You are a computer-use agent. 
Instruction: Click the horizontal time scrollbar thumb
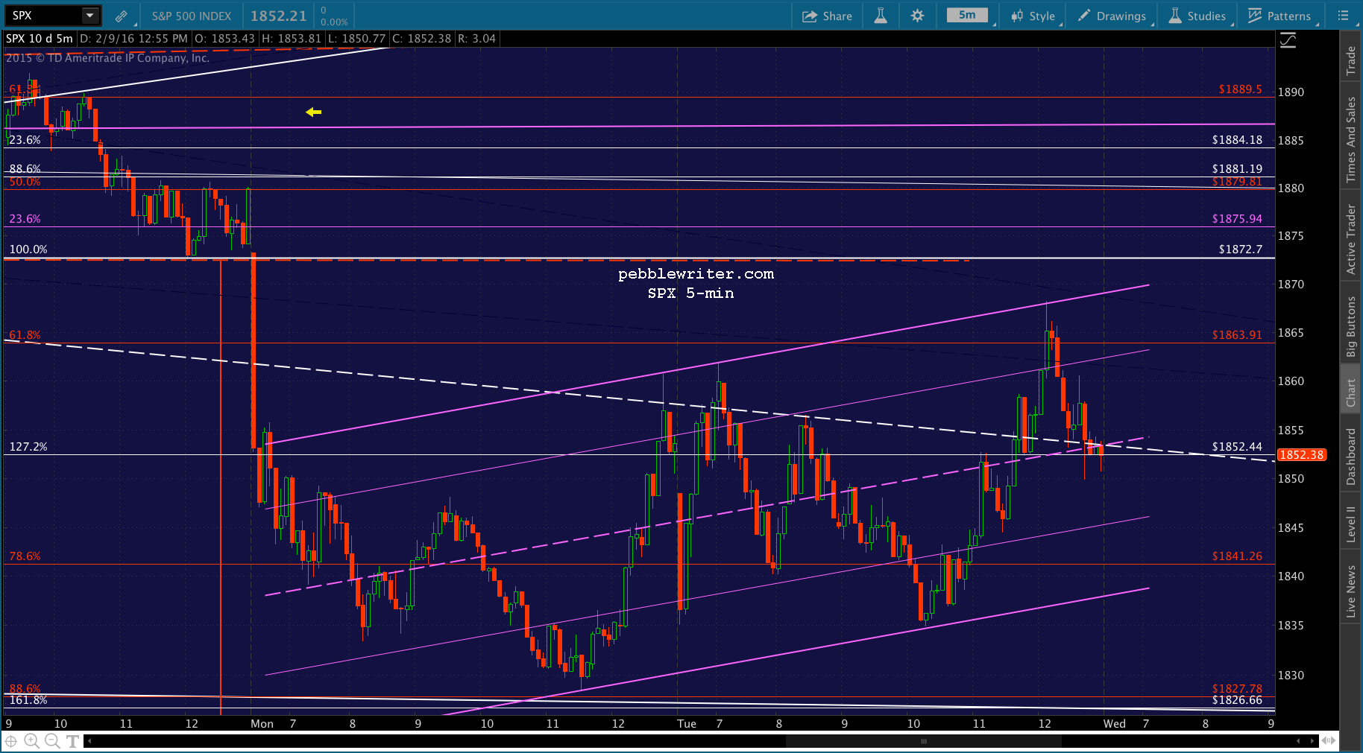coord(923,741)
